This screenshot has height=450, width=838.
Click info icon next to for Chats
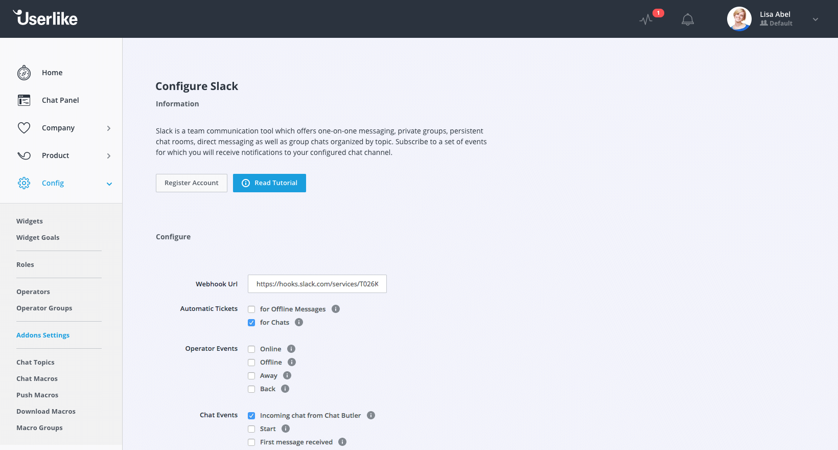point(299,322)
